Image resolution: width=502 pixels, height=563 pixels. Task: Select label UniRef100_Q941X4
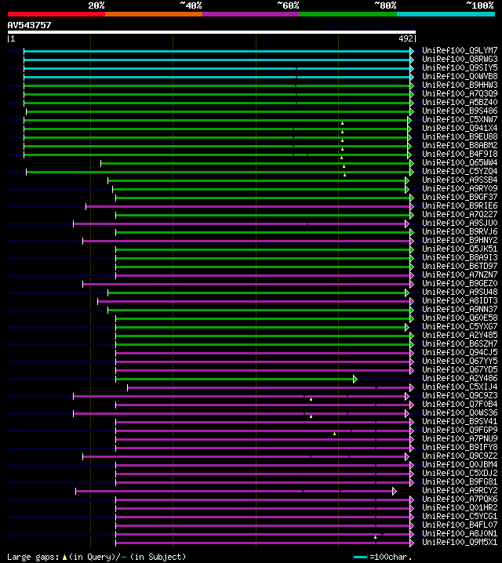pyautogui.click(x=460, y=128)
